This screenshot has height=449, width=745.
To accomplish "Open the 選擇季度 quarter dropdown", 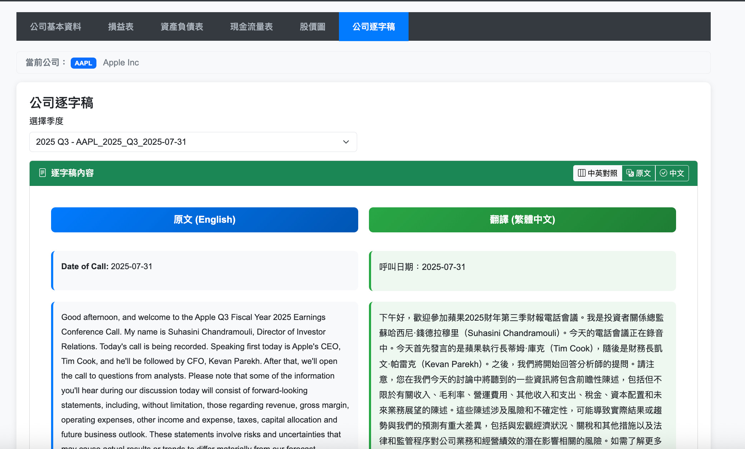I will tap(193, 142).
